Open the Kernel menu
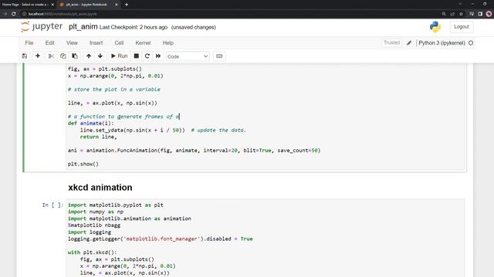The height and width of the screenshot is (277, 494). click(143, 43)
